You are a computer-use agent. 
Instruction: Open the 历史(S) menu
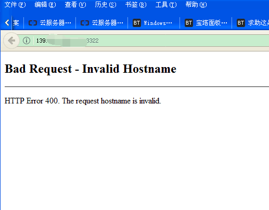[x=106, y=5]
